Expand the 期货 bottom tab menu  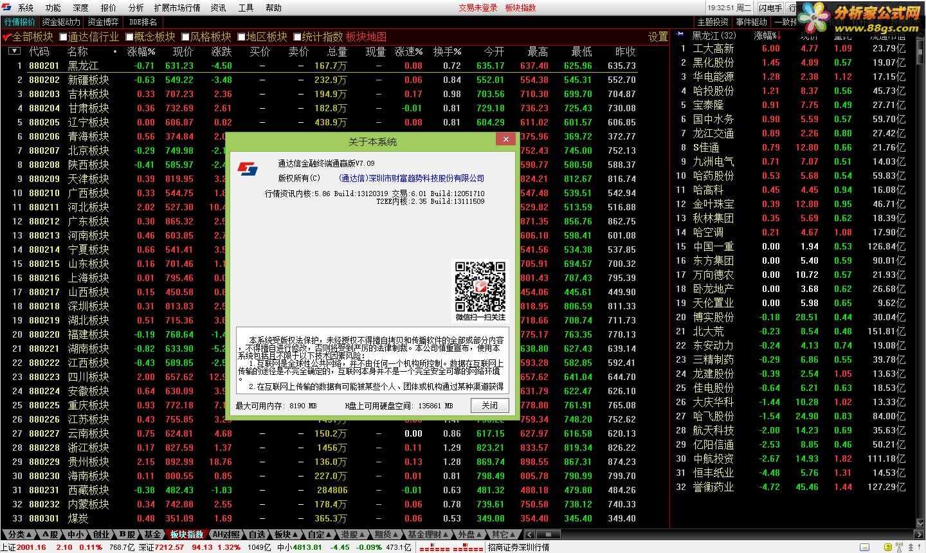point(386,534)
